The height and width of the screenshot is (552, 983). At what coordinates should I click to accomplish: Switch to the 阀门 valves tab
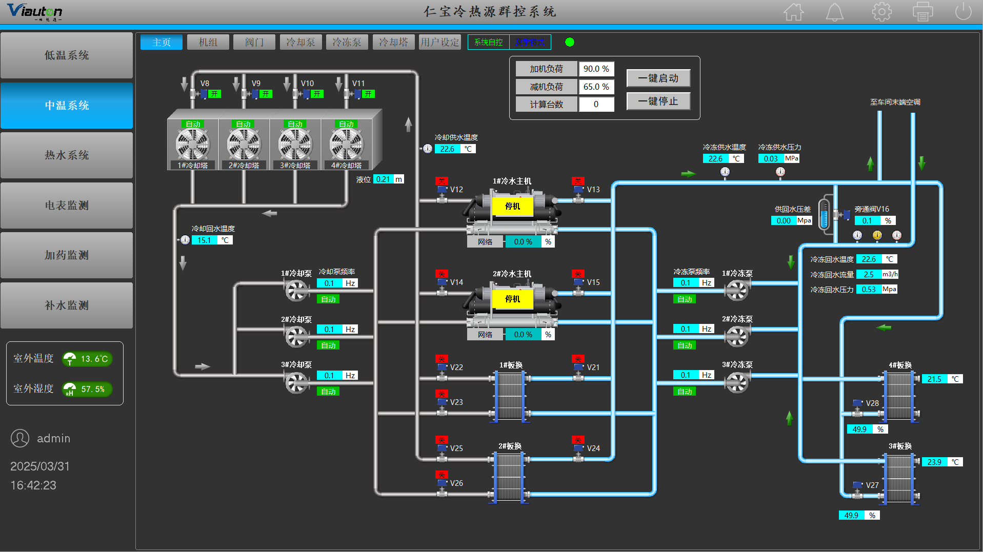click(254, 42)
